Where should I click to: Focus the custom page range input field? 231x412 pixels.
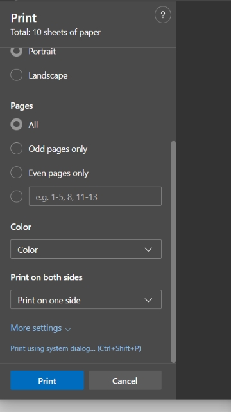tap(95, 196)
